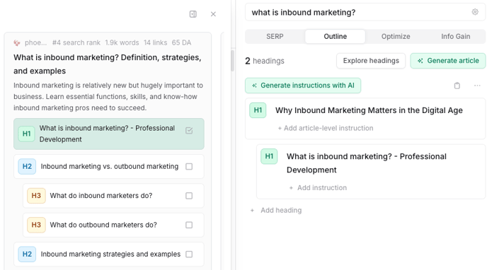This screenshot has height=270, width=487.
Task: Open settings gear in search field
Action: (475, 12)
